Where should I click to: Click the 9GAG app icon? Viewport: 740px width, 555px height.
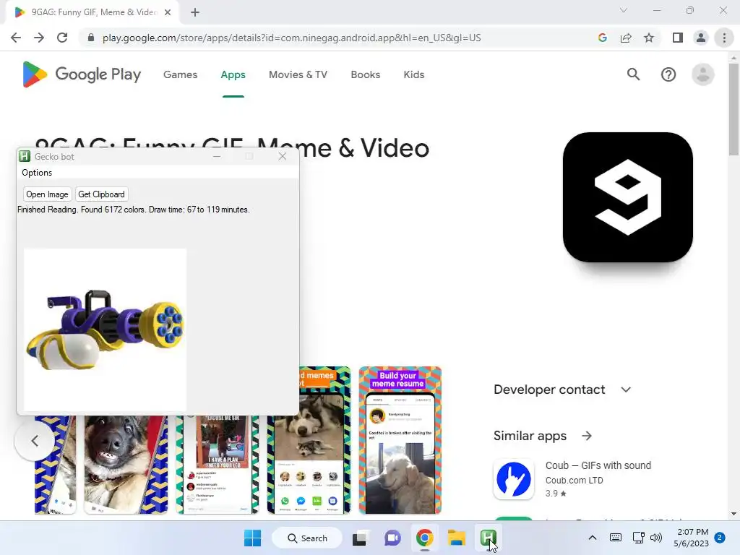628,197
